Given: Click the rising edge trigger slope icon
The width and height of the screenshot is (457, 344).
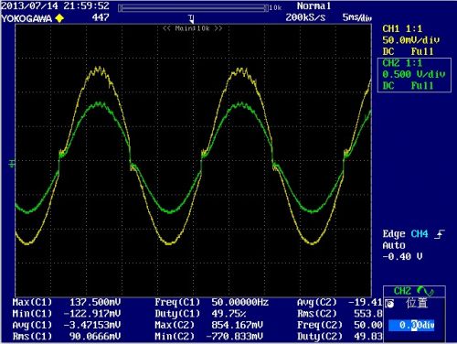Looking at the screenshot, I should point(440,234).
